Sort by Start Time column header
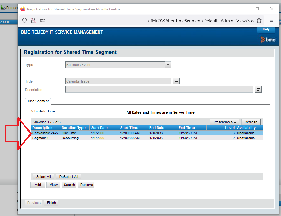Screen dimensions: 281x216 [x=133, y=128]
